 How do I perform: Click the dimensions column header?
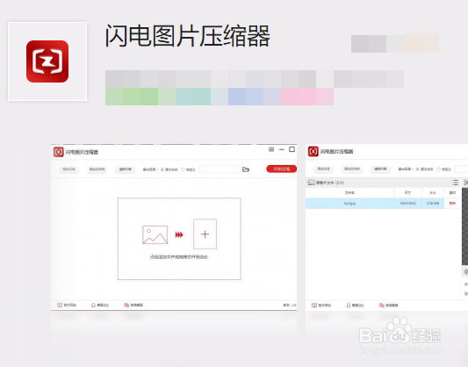(x=408, y=193)
